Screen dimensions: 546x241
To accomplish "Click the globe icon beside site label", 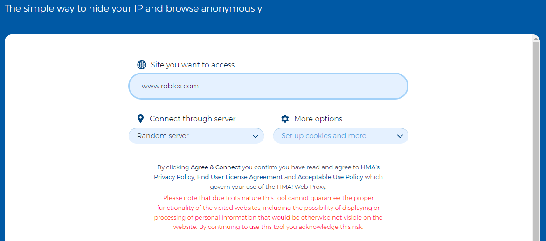I will coord(142,65).
